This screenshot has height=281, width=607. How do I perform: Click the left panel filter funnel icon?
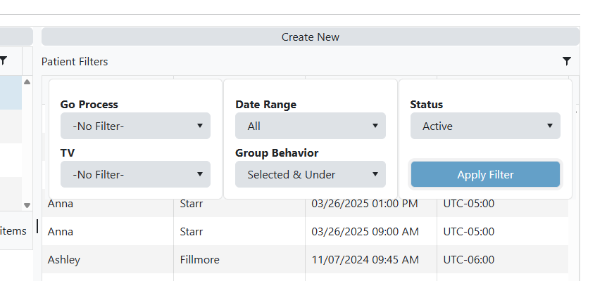pos(4,61)
